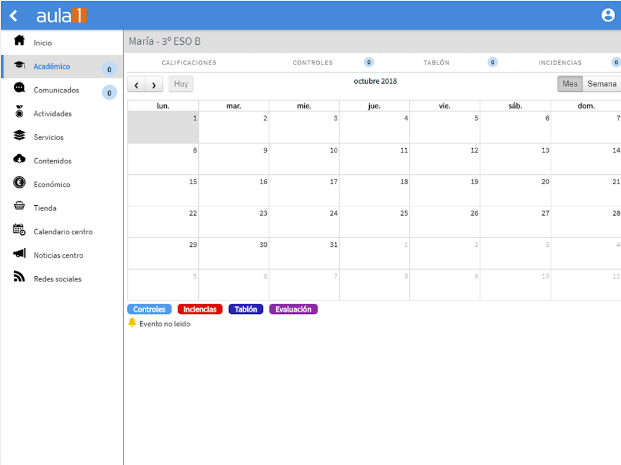The image size is (621, 465).
Task: Switch calendar to Semana view
Action: click(x=602, y=84)
